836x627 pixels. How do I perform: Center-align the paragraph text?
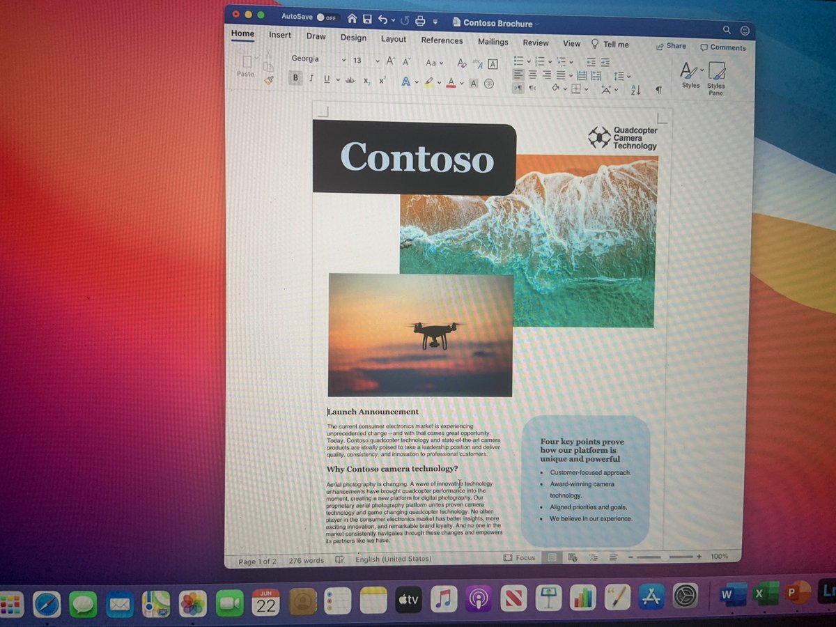click(533, 75)
